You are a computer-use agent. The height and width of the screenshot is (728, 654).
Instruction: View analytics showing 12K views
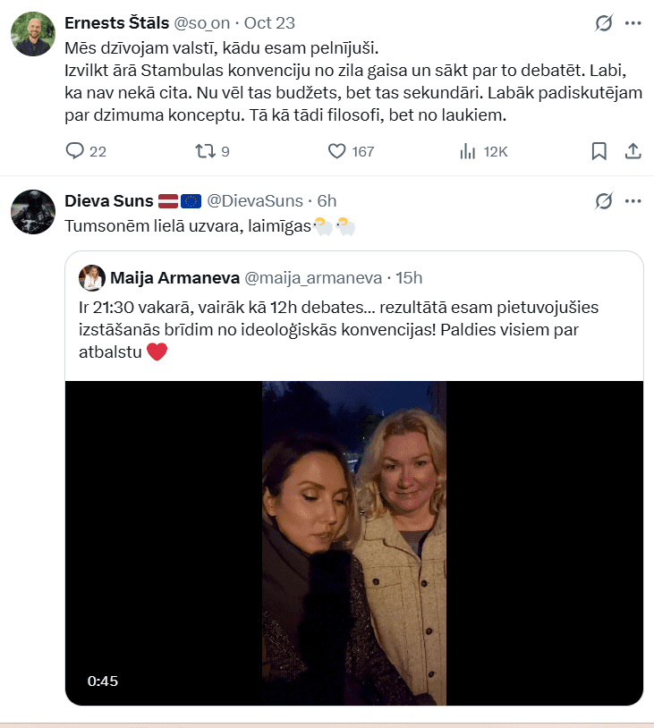pos(468,151)
